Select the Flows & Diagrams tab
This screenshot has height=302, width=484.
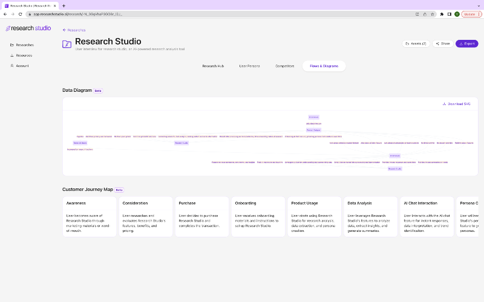(324, 66)
